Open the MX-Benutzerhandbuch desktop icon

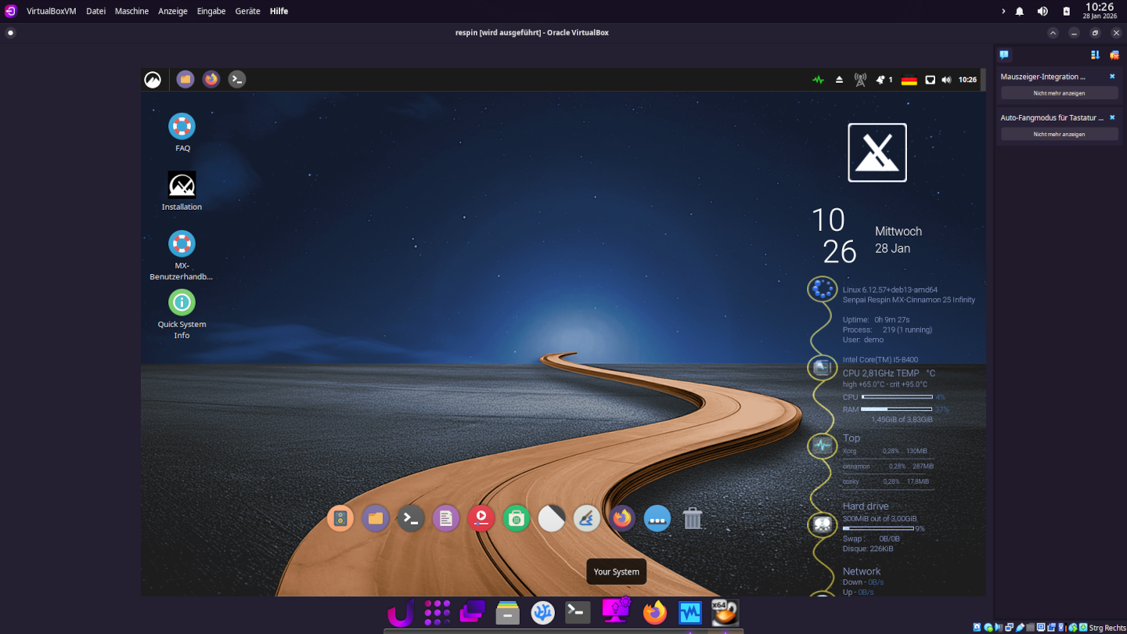pos(182,244)
